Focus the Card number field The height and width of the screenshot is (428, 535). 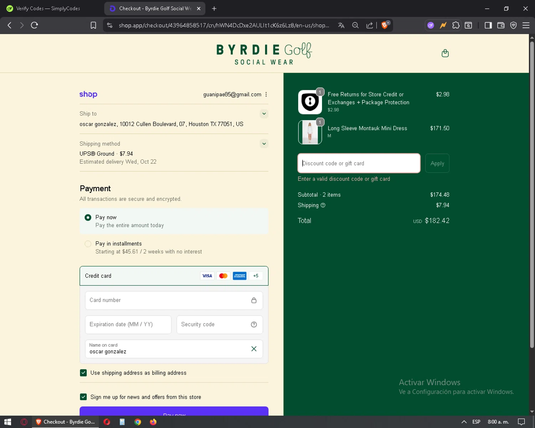tap(174, 300)
